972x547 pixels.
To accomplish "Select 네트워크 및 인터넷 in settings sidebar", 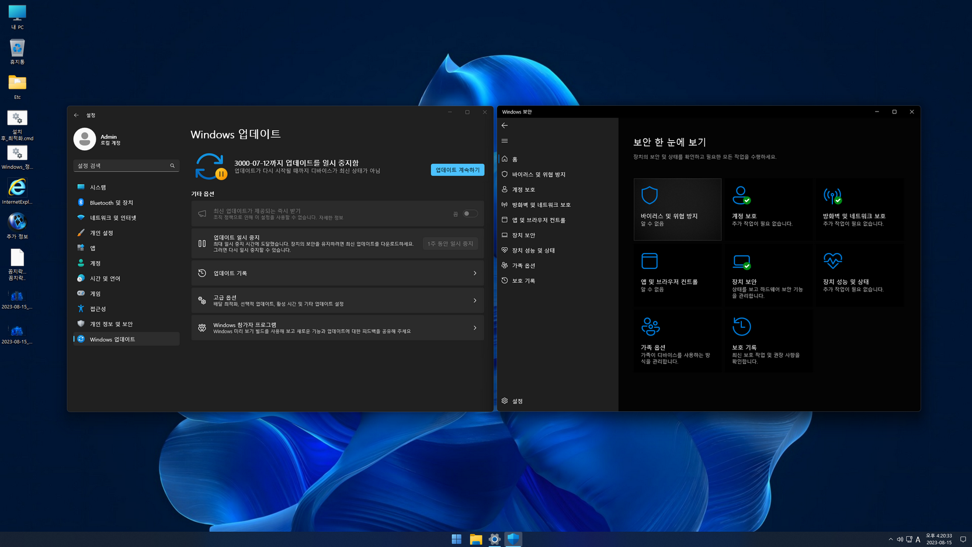I will (x=126, y=218).
